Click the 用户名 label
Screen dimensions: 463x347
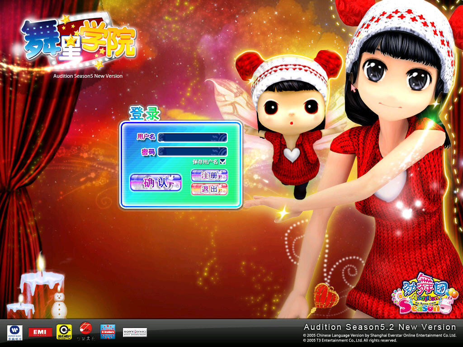(146, 136)
